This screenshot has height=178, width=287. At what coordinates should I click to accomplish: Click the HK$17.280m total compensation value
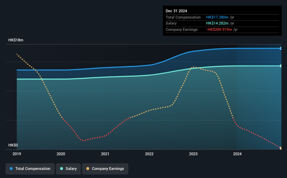[x=217, y=17]
